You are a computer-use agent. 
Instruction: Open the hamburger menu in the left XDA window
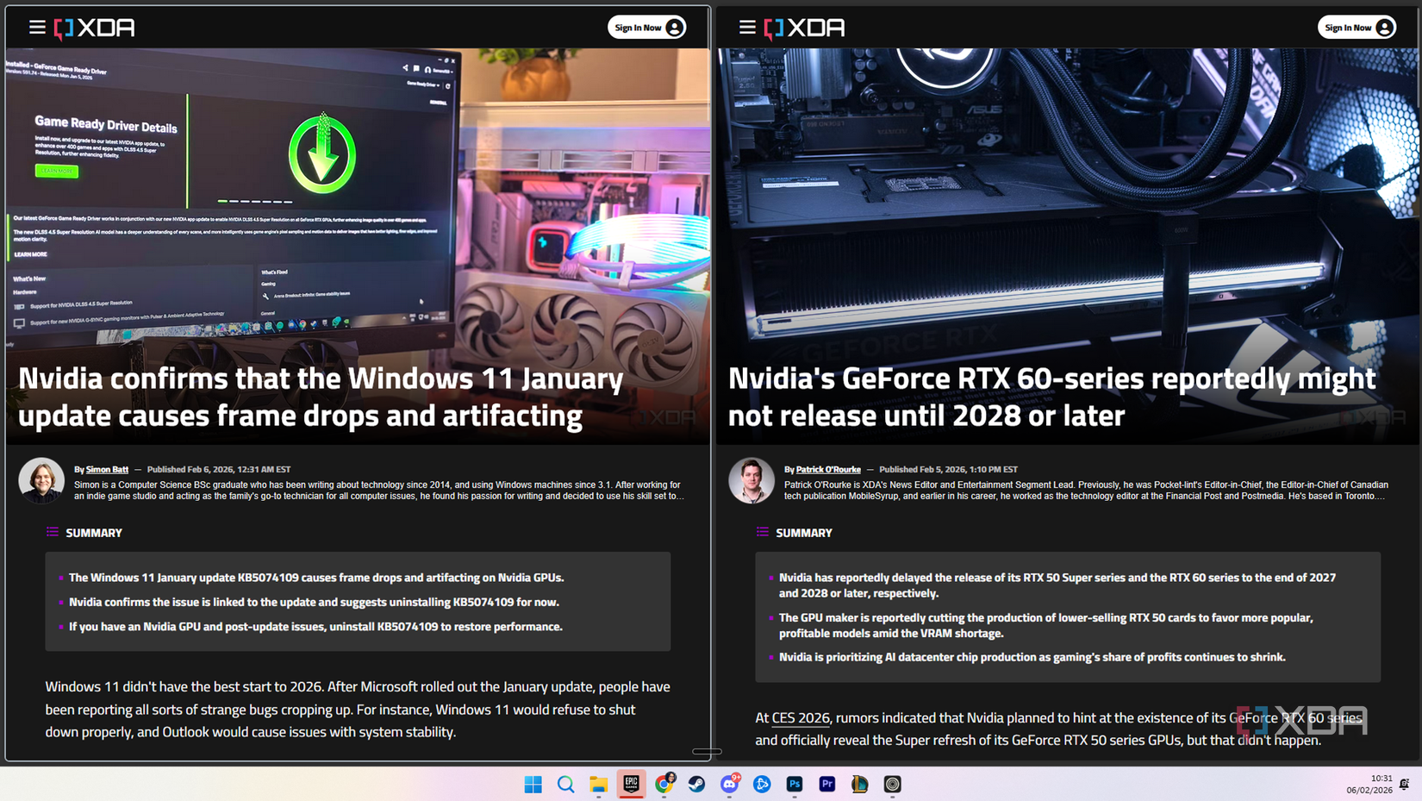click(x=37, y=28)
